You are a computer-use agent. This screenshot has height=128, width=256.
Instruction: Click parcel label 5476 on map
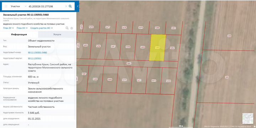click(x=91, y=27)
